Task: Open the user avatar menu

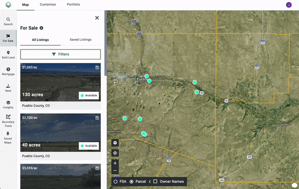Action: (x=289, y=5)
